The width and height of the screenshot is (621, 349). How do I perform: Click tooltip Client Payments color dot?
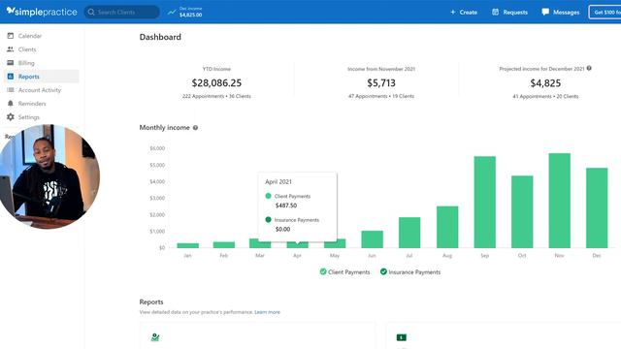tap(268, 196)
